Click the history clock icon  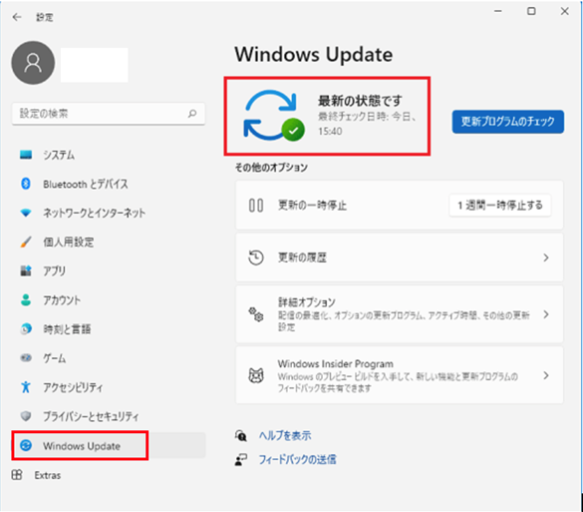pyautogui.click(x=256, y=257)
